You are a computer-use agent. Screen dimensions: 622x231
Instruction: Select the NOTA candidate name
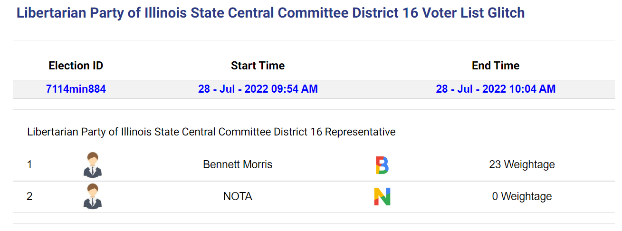tap(238, 196)
